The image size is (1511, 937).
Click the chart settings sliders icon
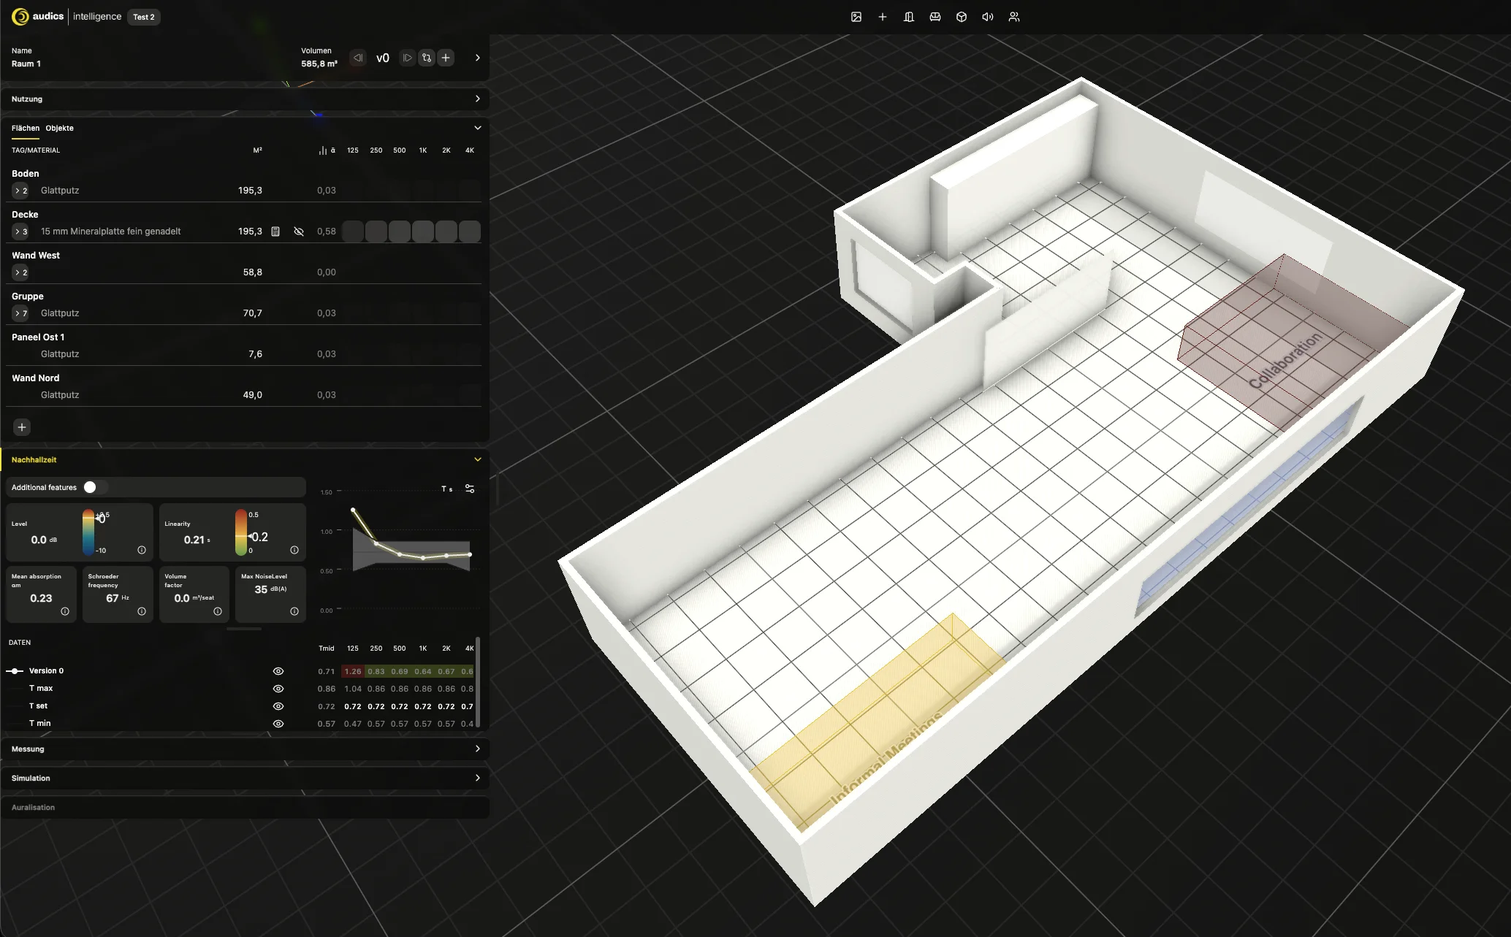[470, 489]
